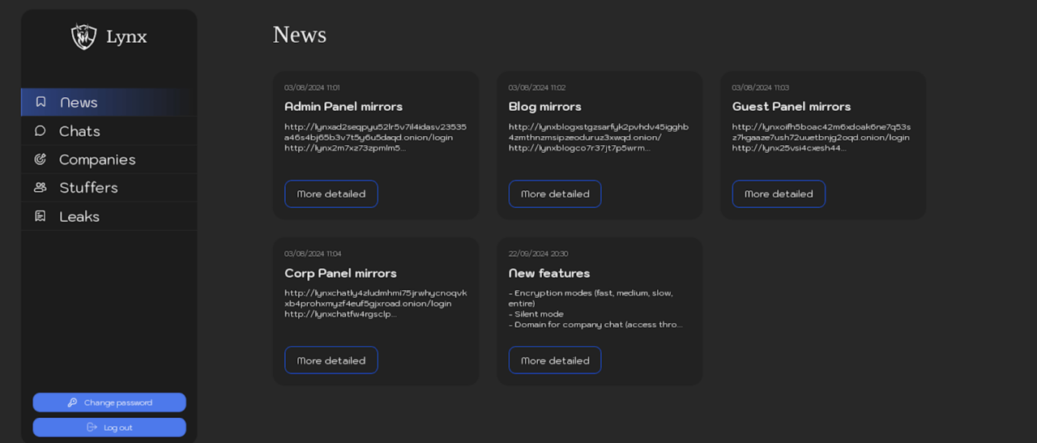Click the Companies target icon
The image size is (1037, 443).
coord(40,160)
